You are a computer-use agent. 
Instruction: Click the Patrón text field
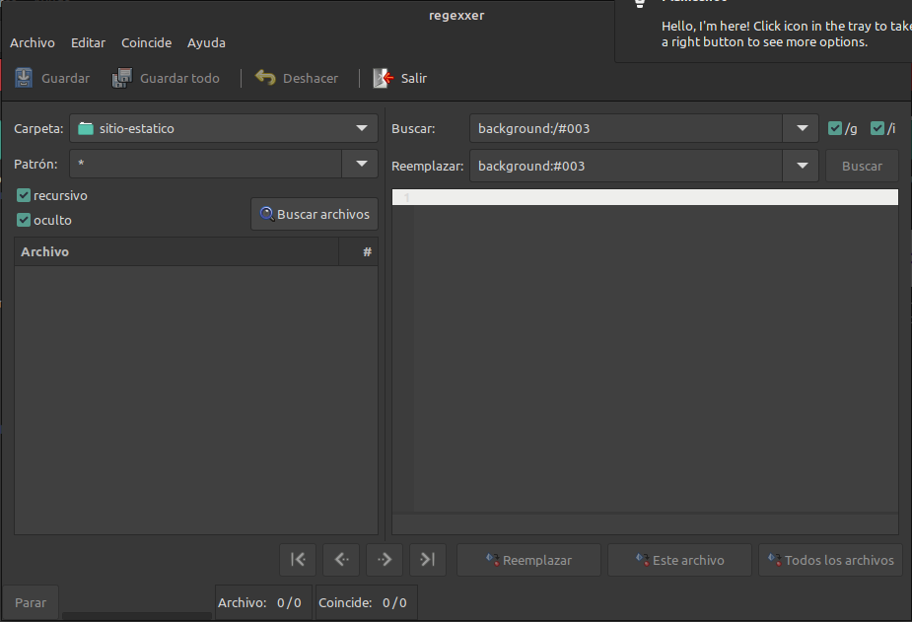click(x=206, y=164)
